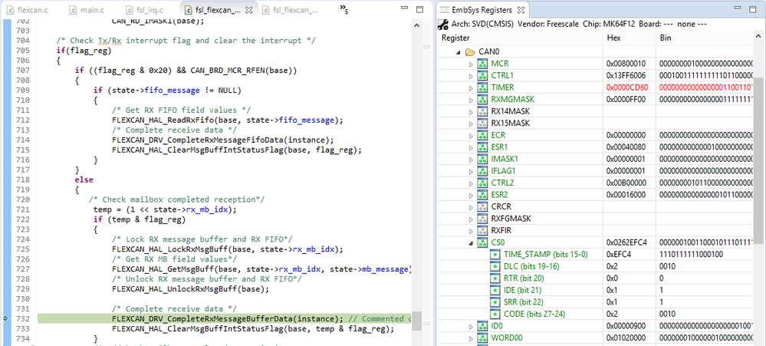The width and height of the screenshot is (766, 346).
Task: Select the TIME_STAMP hex value 0xEFC4
Action: point(617,255)
